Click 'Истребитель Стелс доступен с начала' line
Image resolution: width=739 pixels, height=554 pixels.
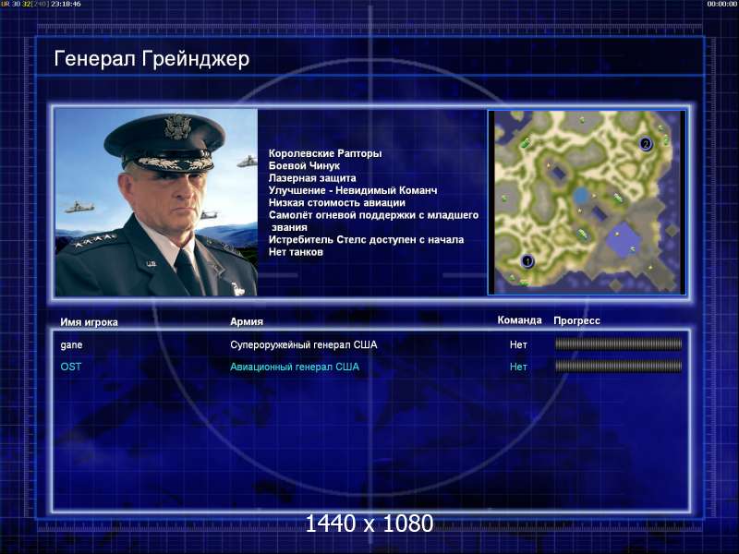click(x=366, y=239)
